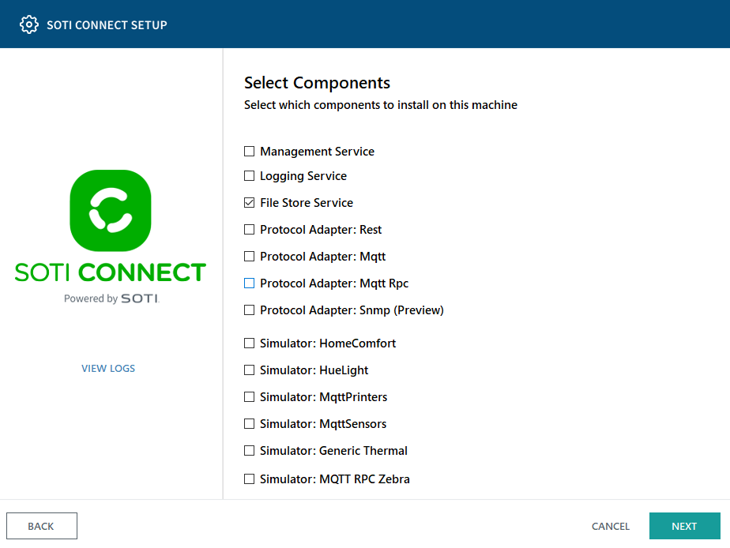Tick the Logging Service checkbox
The height and width of the screenshot is (548, 730).
click(x=250, y=176)
